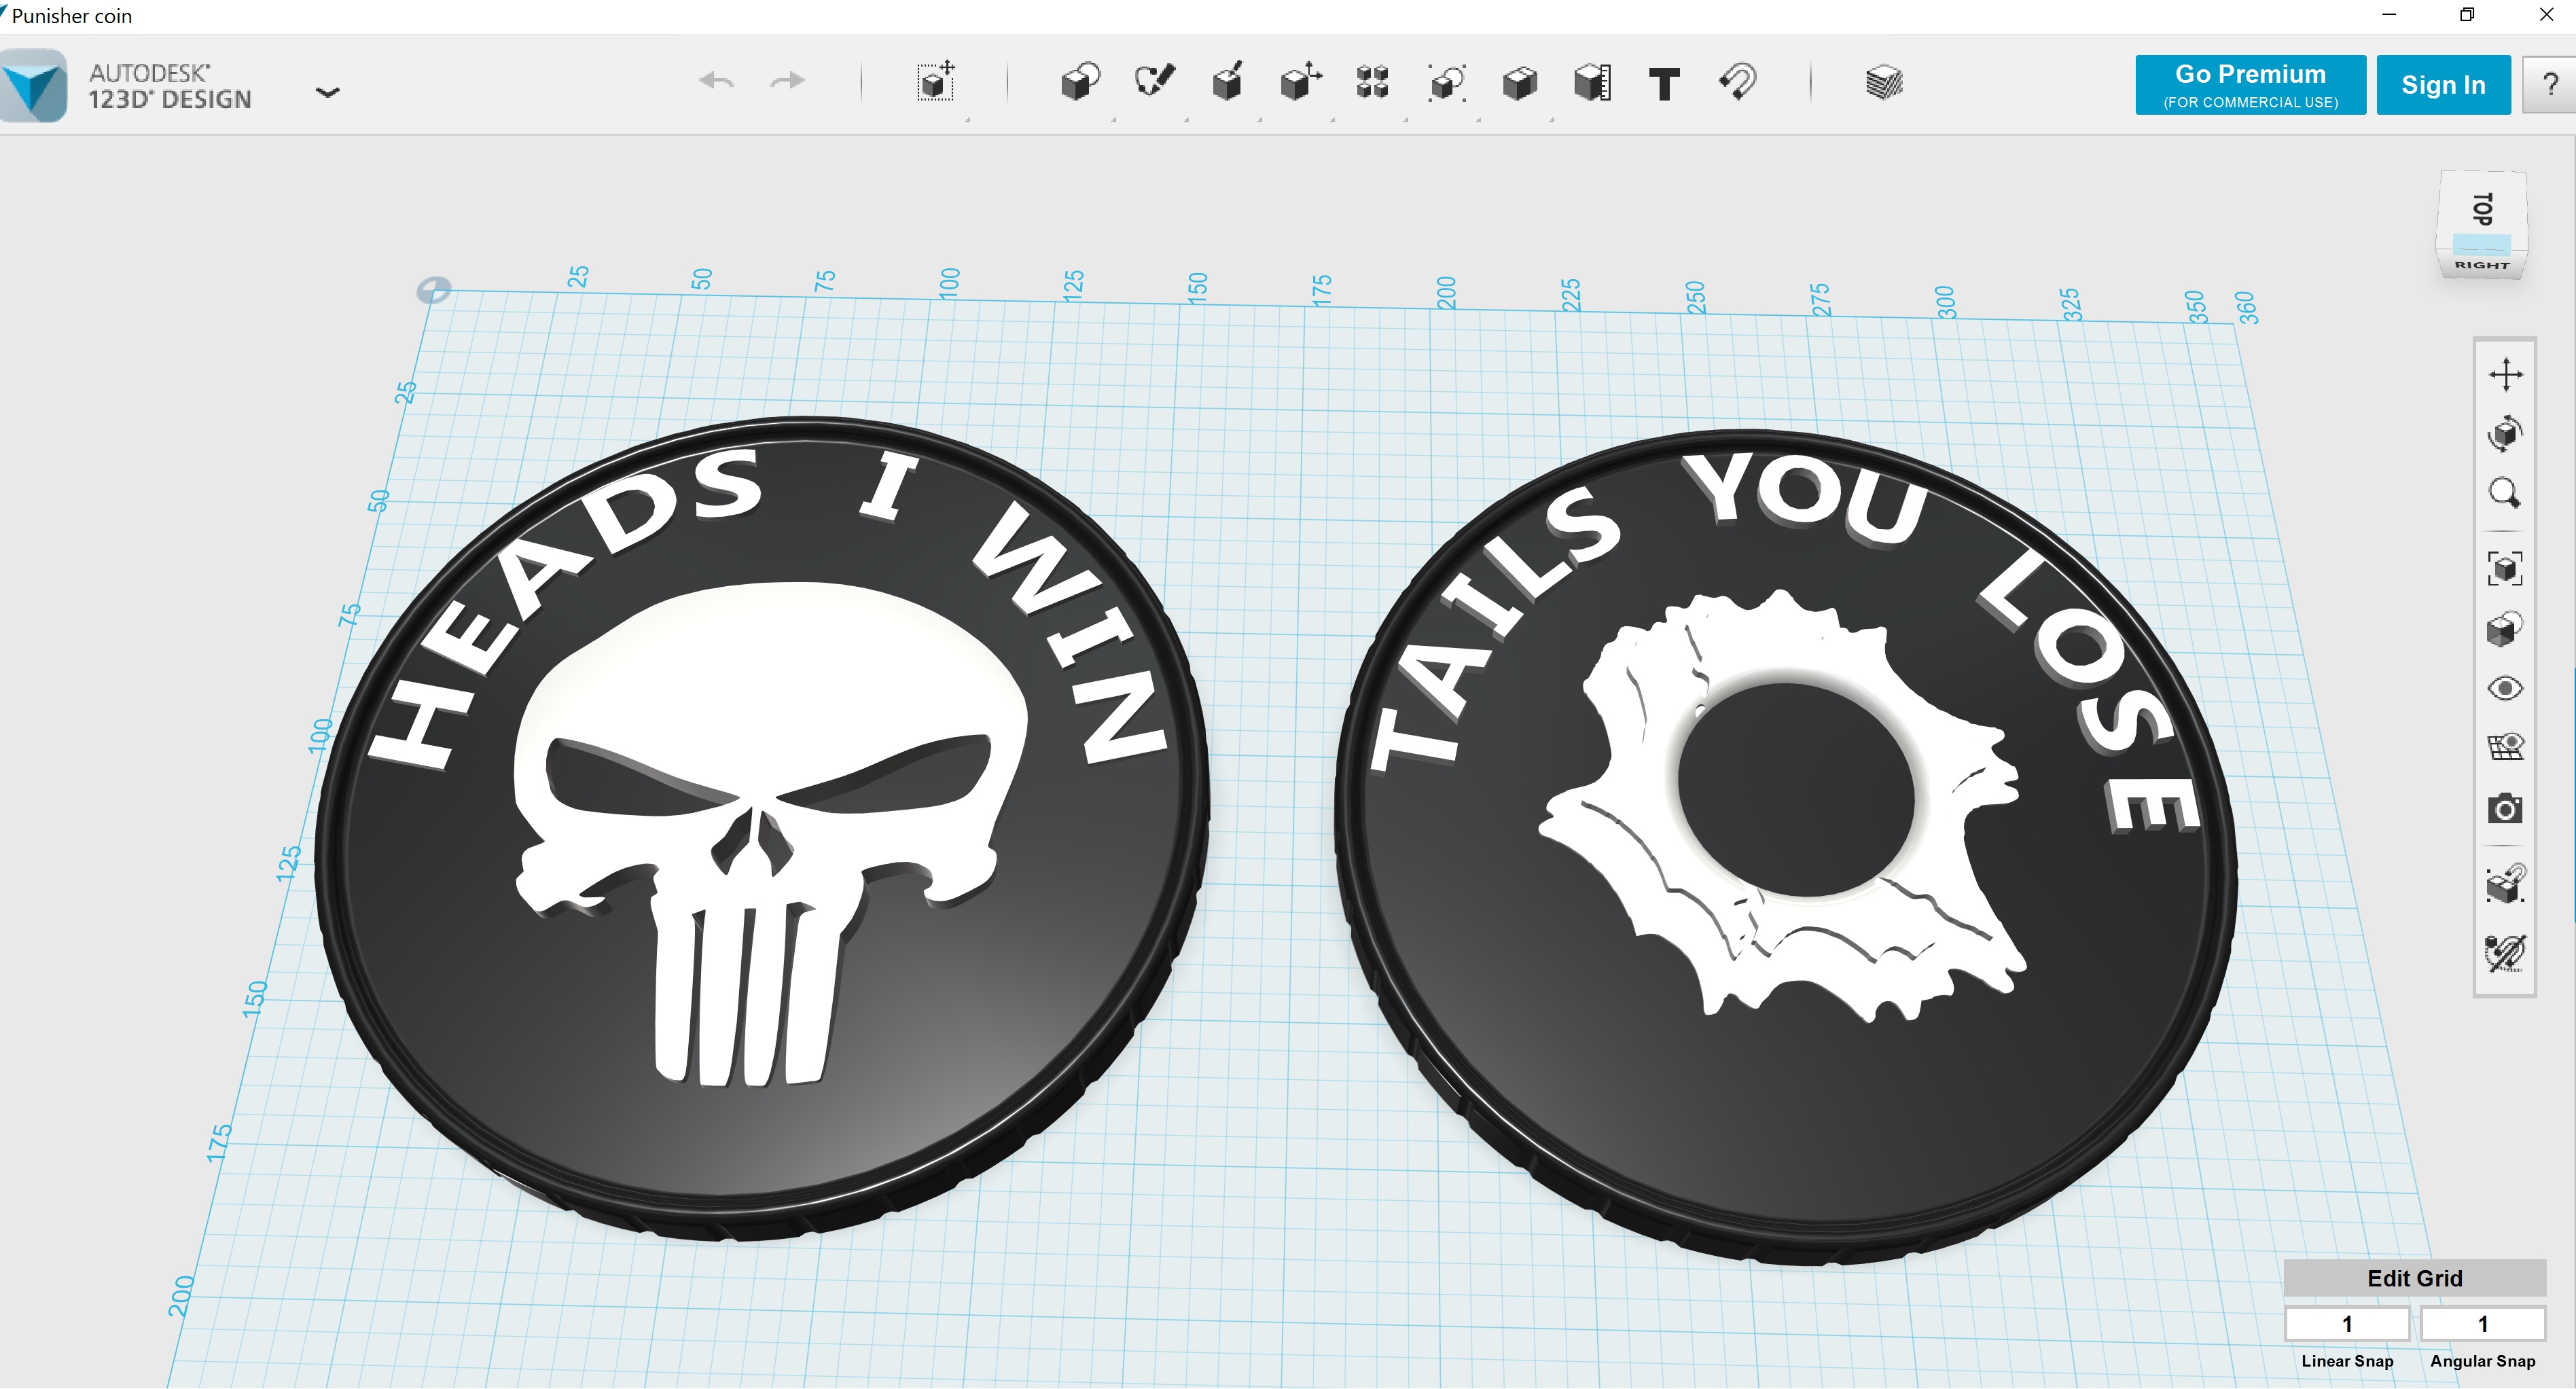Open the visual style cube icon
This screenshot has height=1389, width=2576.
click(x=2505, y=629)
